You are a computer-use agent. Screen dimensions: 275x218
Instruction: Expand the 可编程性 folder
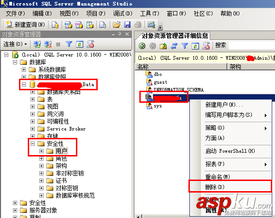tap(32, 121)
